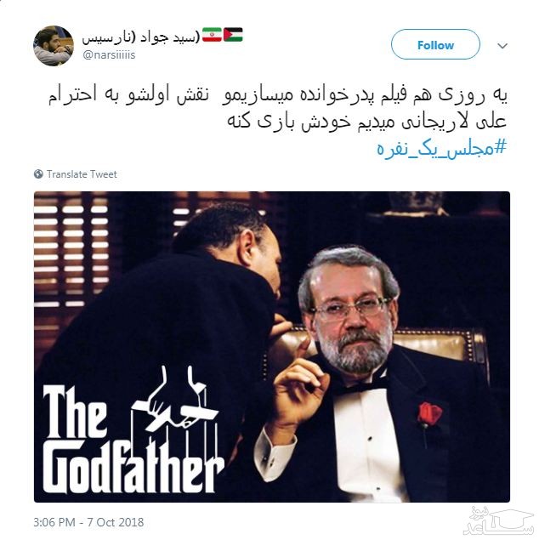Viewport: 539px width, 540px height.
Task: Select the Translate Tweet link
Action: (82, 174)
